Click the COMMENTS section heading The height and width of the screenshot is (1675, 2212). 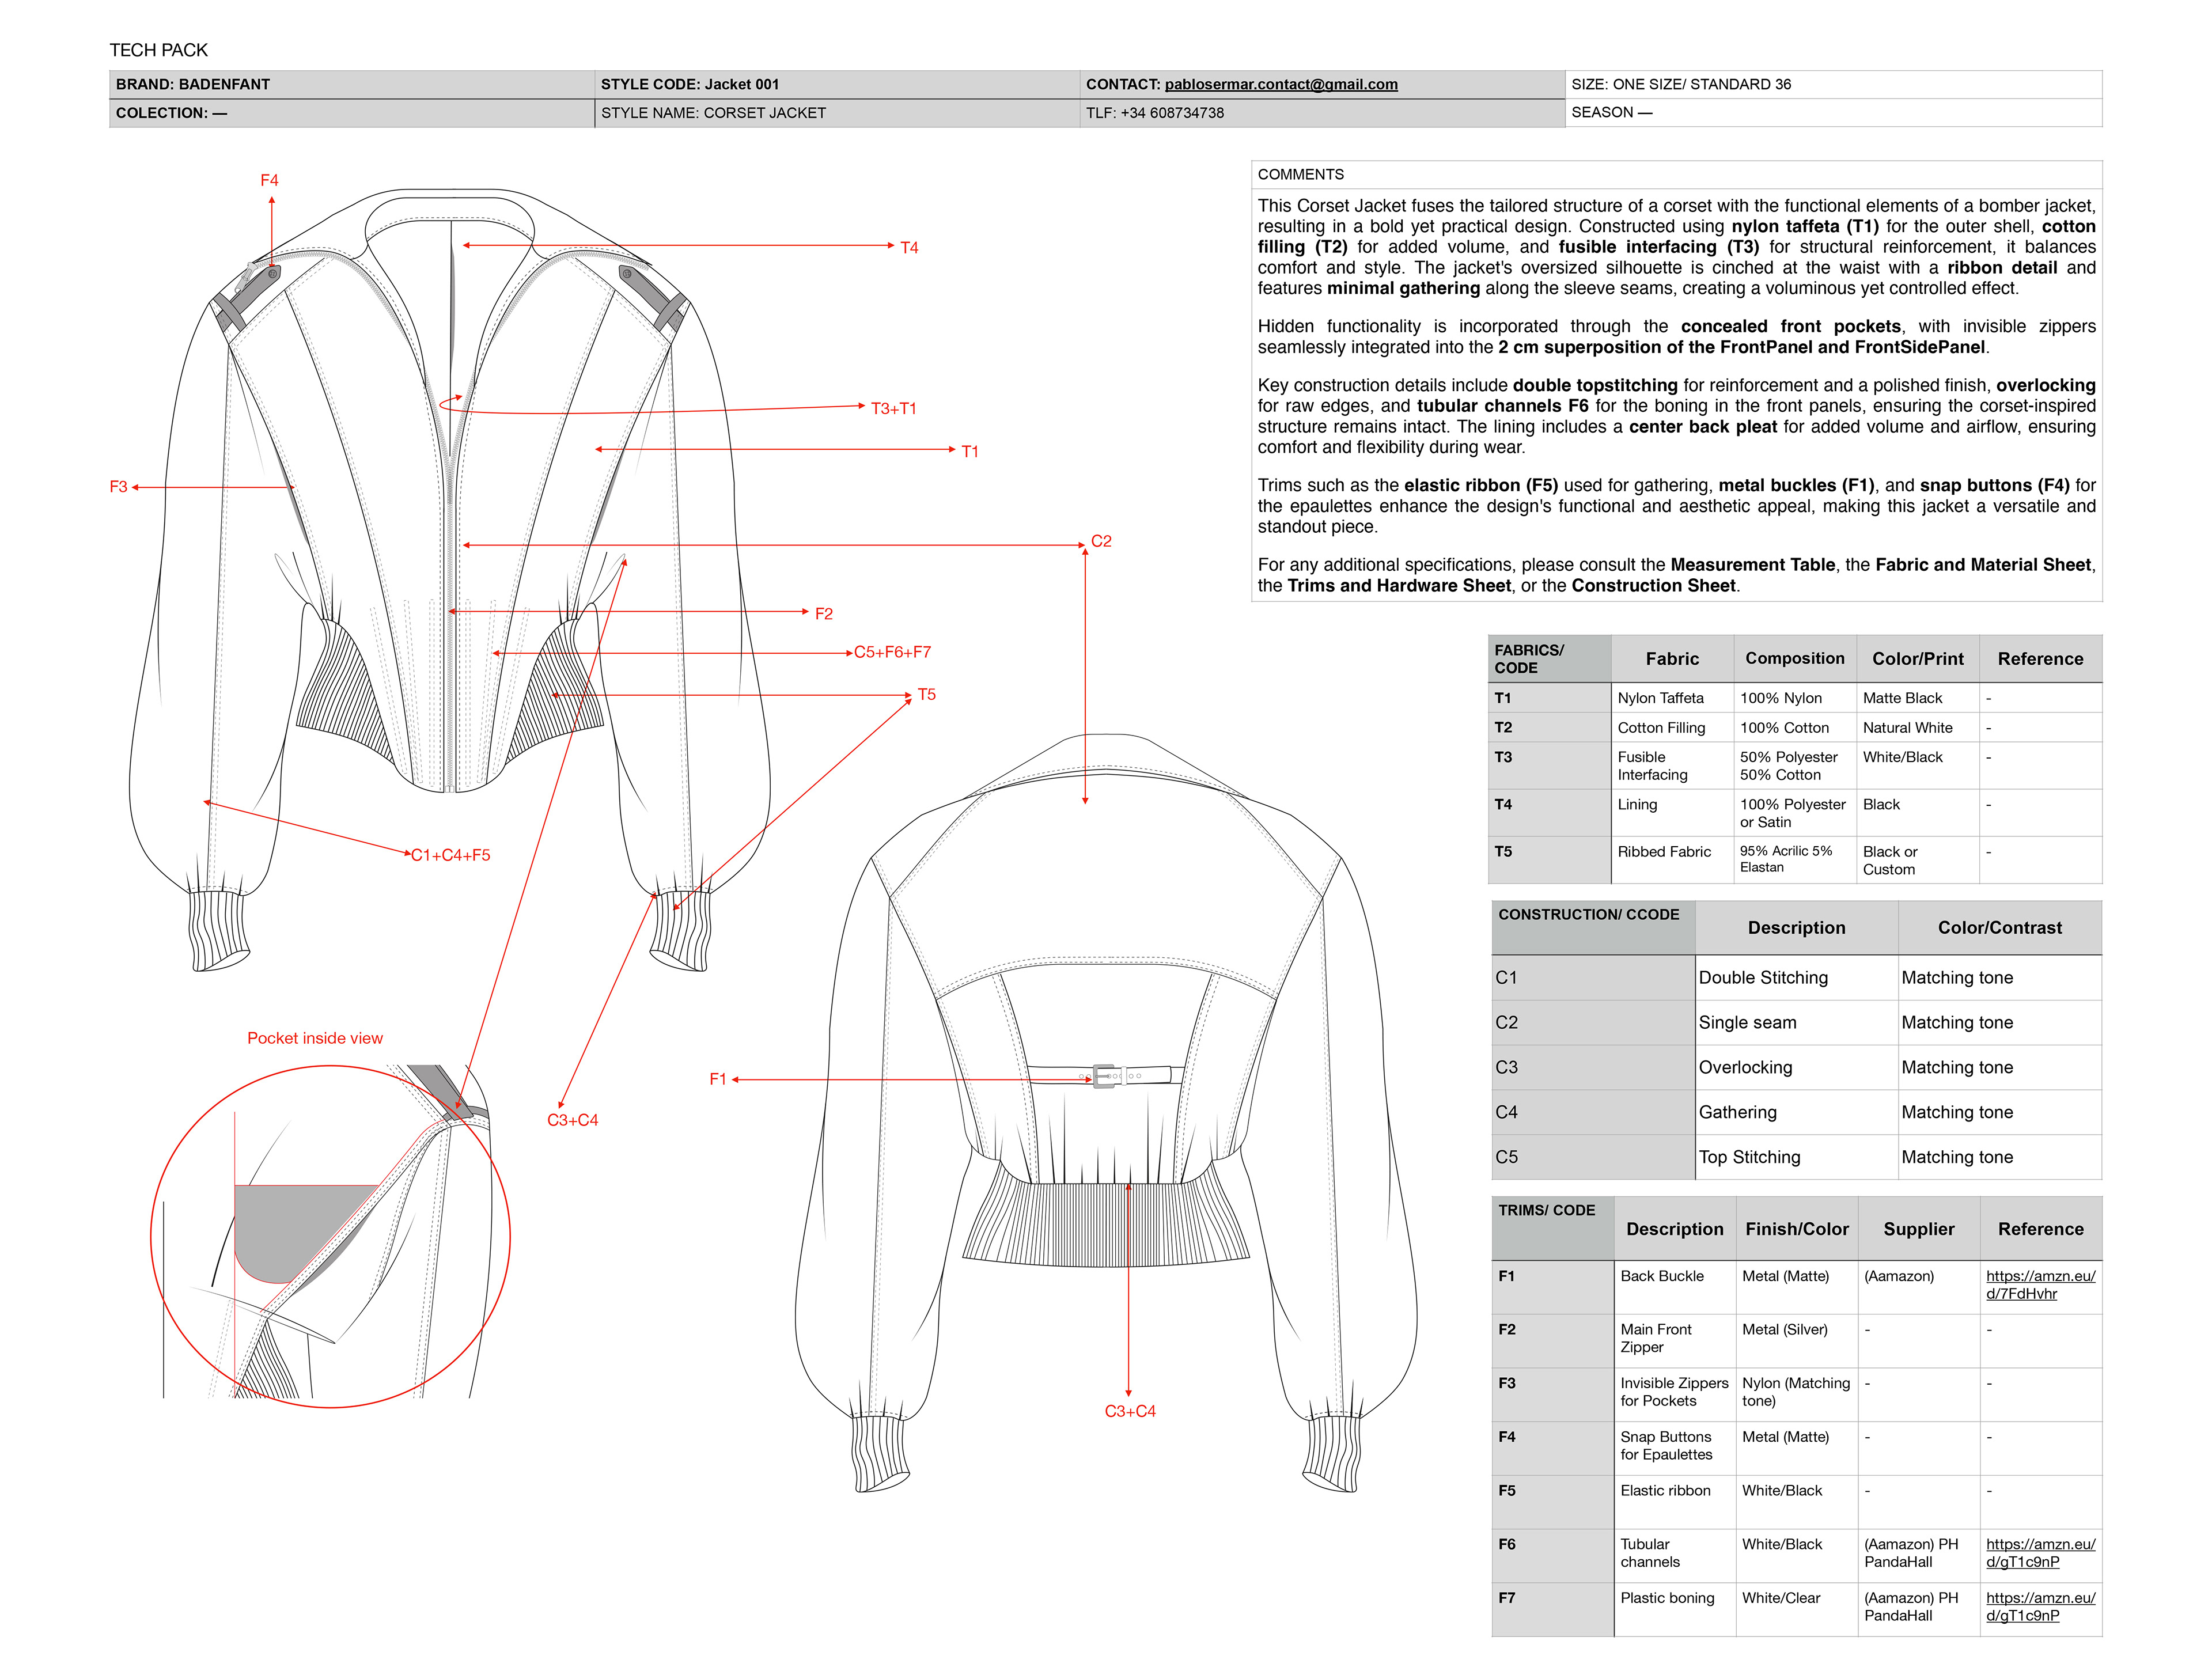tap(1300, 174)
